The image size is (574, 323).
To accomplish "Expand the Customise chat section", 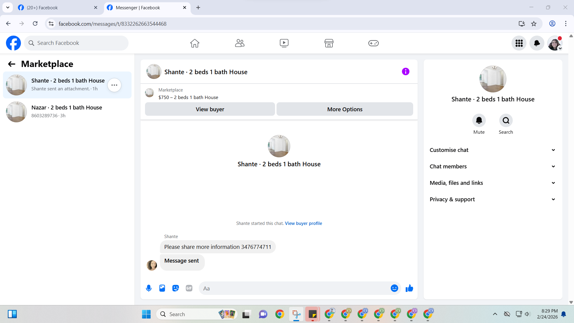I will click(493, 150).
